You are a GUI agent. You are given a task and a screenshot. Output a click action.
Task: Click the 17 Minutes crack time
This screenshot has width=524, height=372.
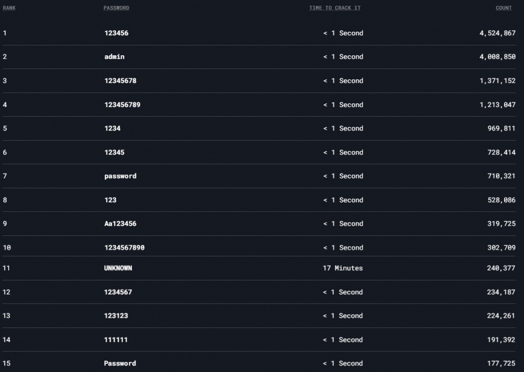point(342,268)
